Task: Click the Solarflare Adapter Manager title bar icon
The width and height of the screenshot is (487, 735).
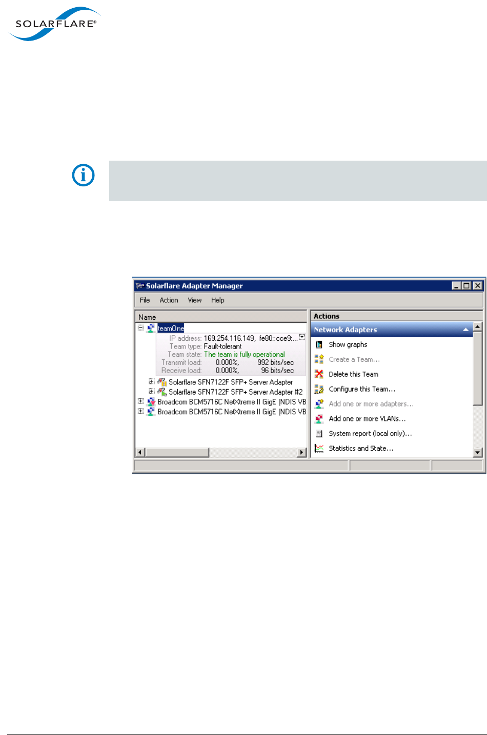Action: coord(139,286)
